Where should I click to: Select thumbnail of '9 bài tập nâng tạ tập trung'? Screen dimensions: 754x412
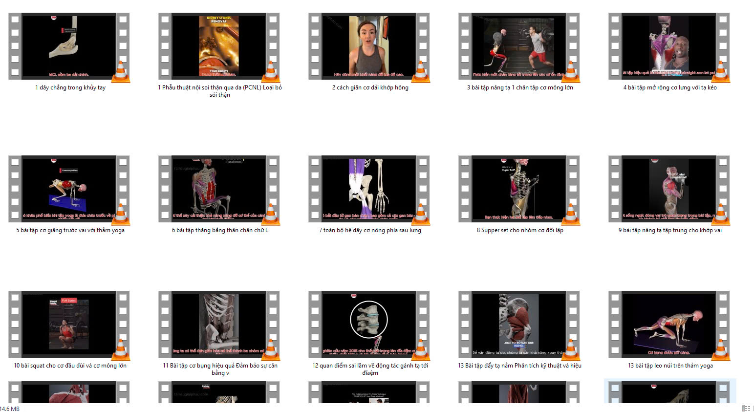pos(669,189)
